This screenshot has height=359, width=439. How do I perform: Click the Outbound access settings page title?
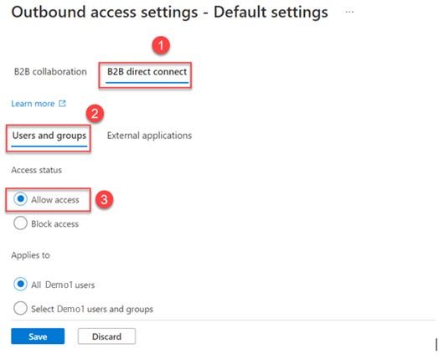170,13
